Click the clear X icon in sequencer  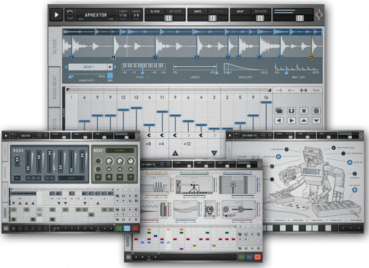(x=304, y=111)
